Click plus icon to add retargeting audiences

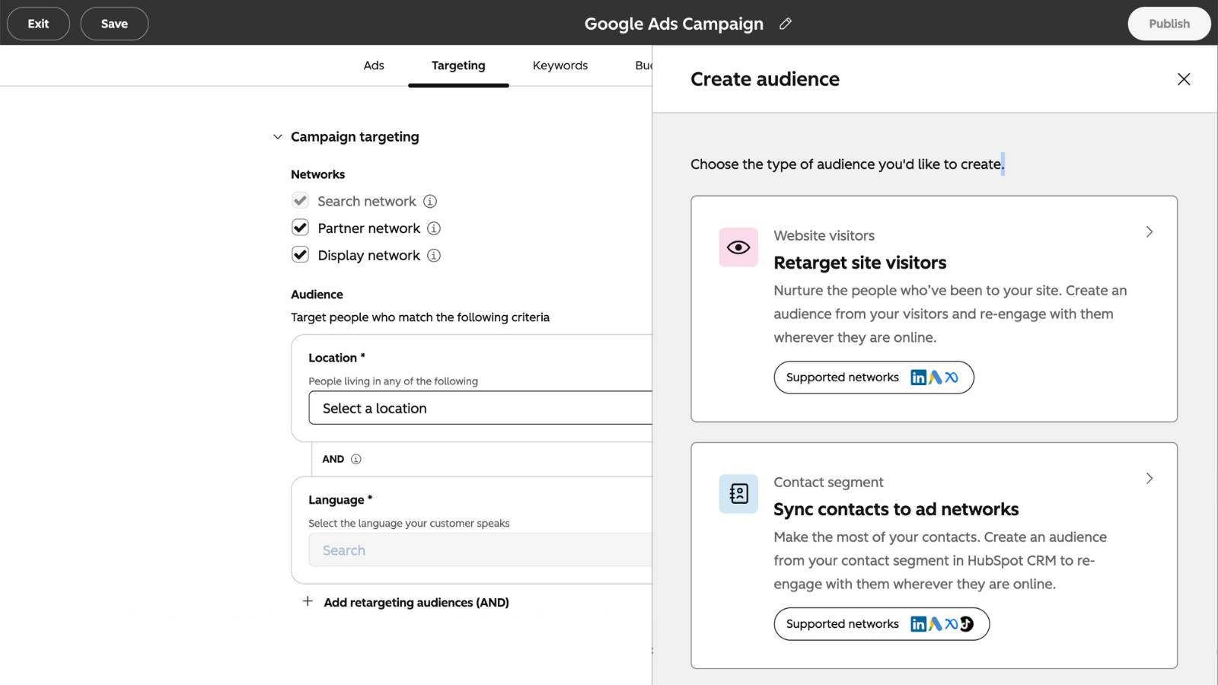pyautogui.click(x=308, y=601)
